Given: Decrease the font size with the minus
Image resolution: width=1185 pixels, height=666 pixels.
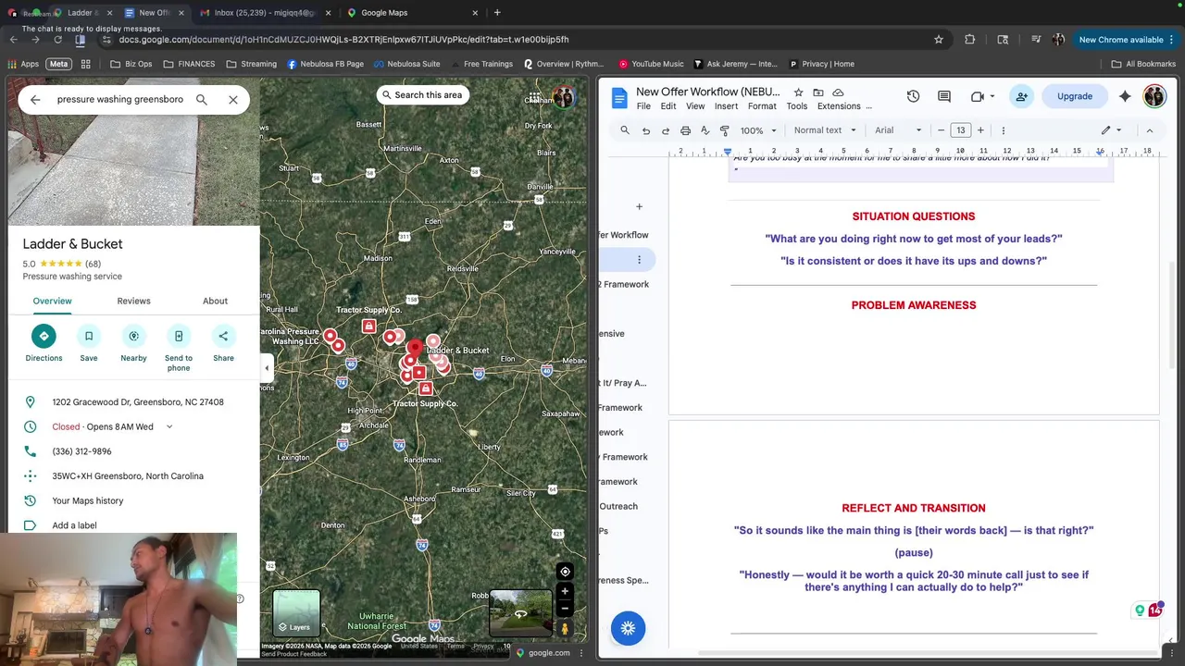Looking at the screenshot, I should point(941,130).
